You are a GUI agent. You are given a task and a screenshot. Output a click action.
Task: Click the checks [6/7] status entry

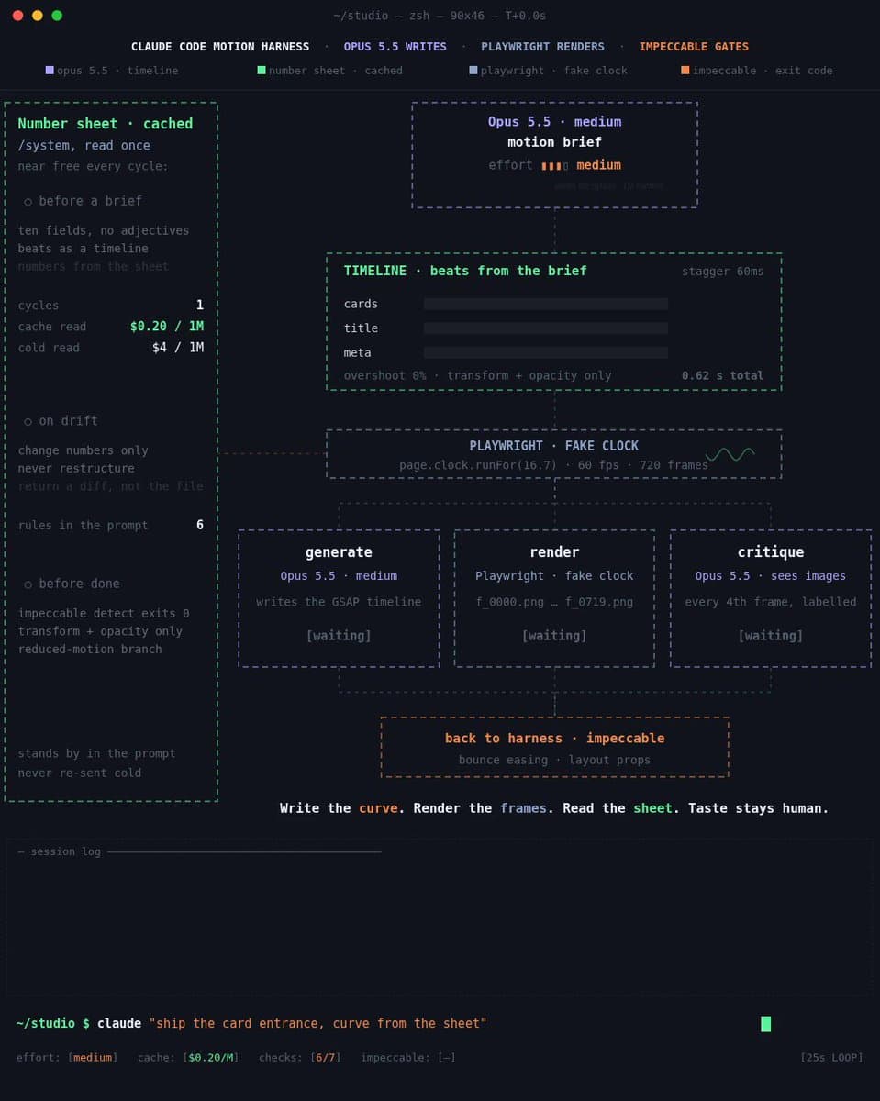click(299, 1057)
